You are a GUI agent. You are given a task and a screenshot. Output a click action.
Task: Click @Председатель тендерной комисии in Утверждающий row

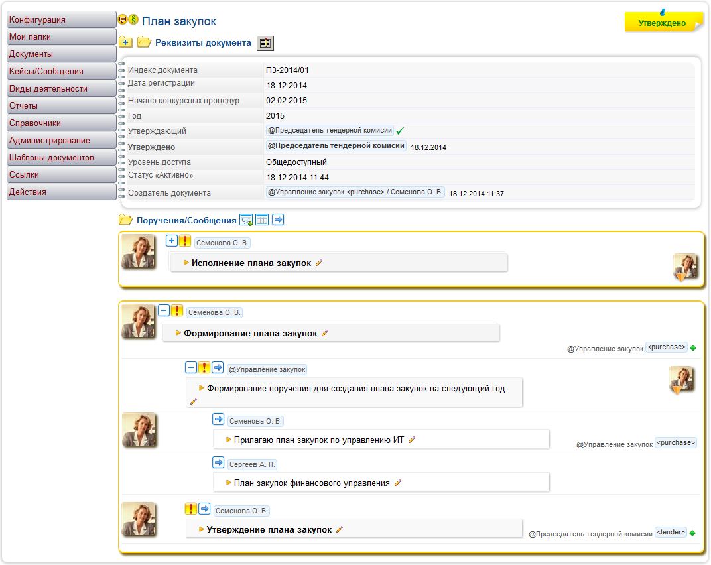(x=330, y=131)
